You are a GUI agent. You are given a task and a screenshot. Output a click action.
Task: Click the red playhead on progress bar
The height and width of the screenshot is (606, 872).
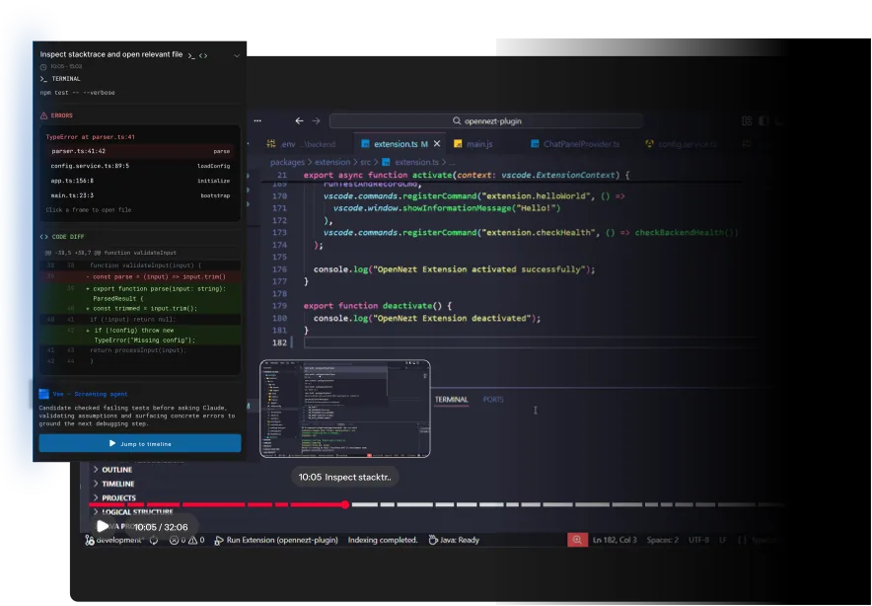point(345,504)
